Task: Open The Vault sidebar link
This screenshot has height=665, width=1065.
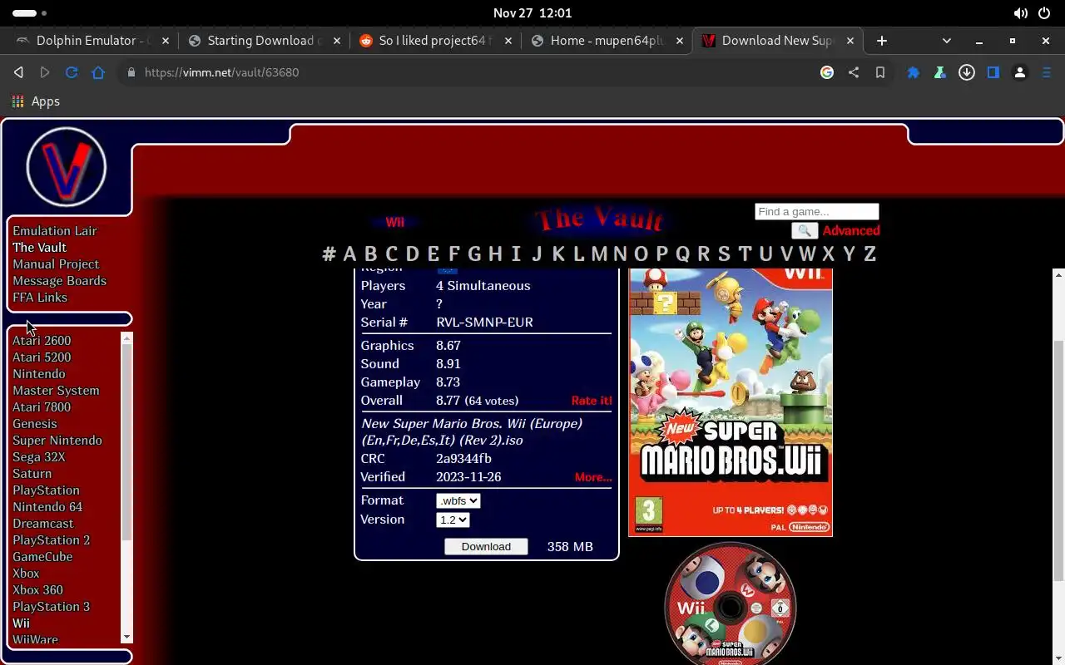Action: (39, 248)
